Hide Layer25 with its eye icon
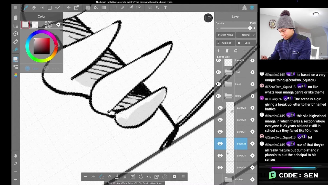This screenshot has width=328, height=185. click(x=220, y=144)
